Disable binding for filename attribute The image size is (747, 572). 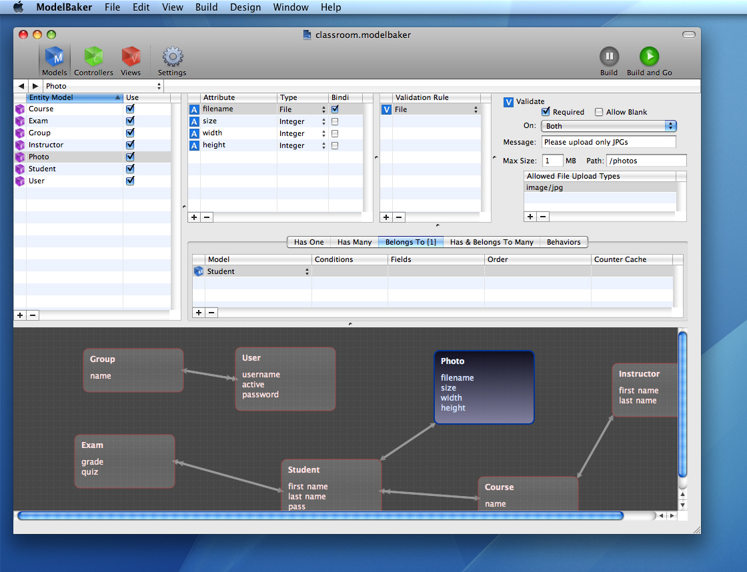click(x=335, y=109)
